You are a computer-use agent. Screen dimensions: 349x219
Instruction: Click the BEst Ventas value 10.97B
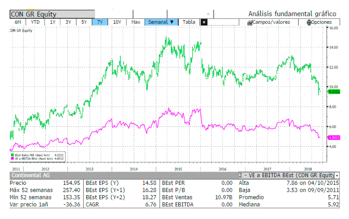[224, 197]
